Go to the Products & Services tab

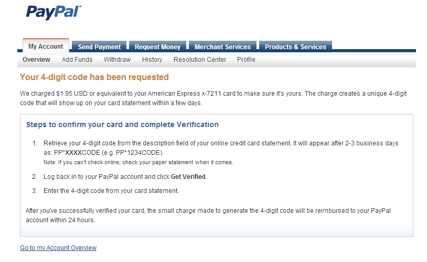295,47
